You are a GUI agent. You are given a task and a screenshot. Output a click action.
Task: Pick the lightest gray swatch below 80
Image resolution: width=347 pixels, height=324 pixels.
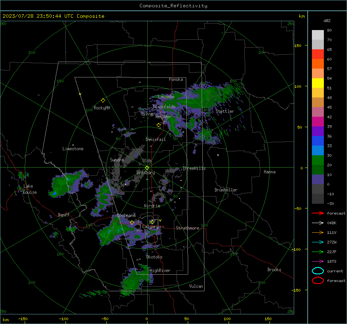click(x=318, y=35)
